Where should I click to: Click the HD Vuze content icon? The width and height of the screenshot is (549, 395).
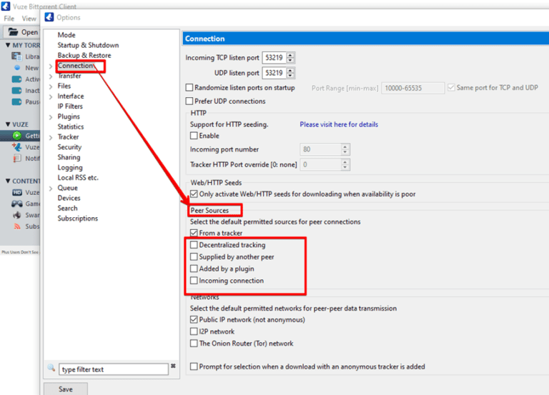(x=16, y=193)
